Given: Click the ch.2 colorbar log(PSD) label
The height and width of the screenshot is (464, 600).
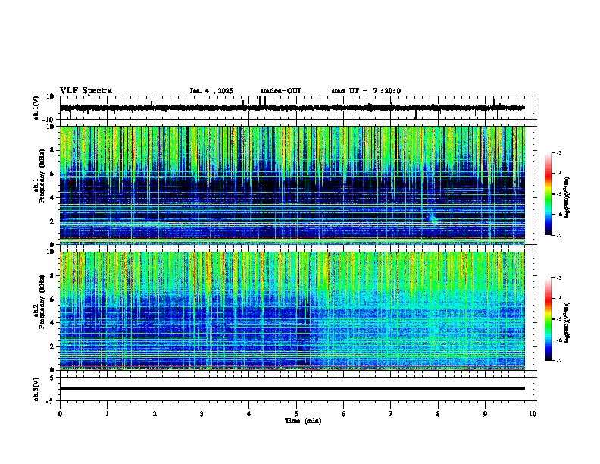Looking at the screenshot, I should [567, 322].
